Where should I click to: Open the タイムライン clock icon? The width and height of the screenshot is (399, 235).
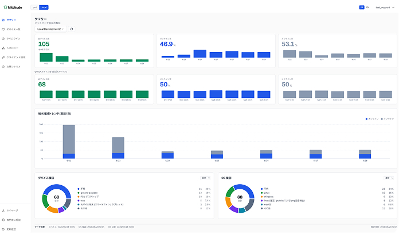(x=3, y=38)
